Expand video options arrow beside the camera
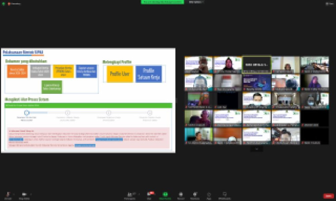Viewport: 336px width, 201px height. (x=31, y=194)
